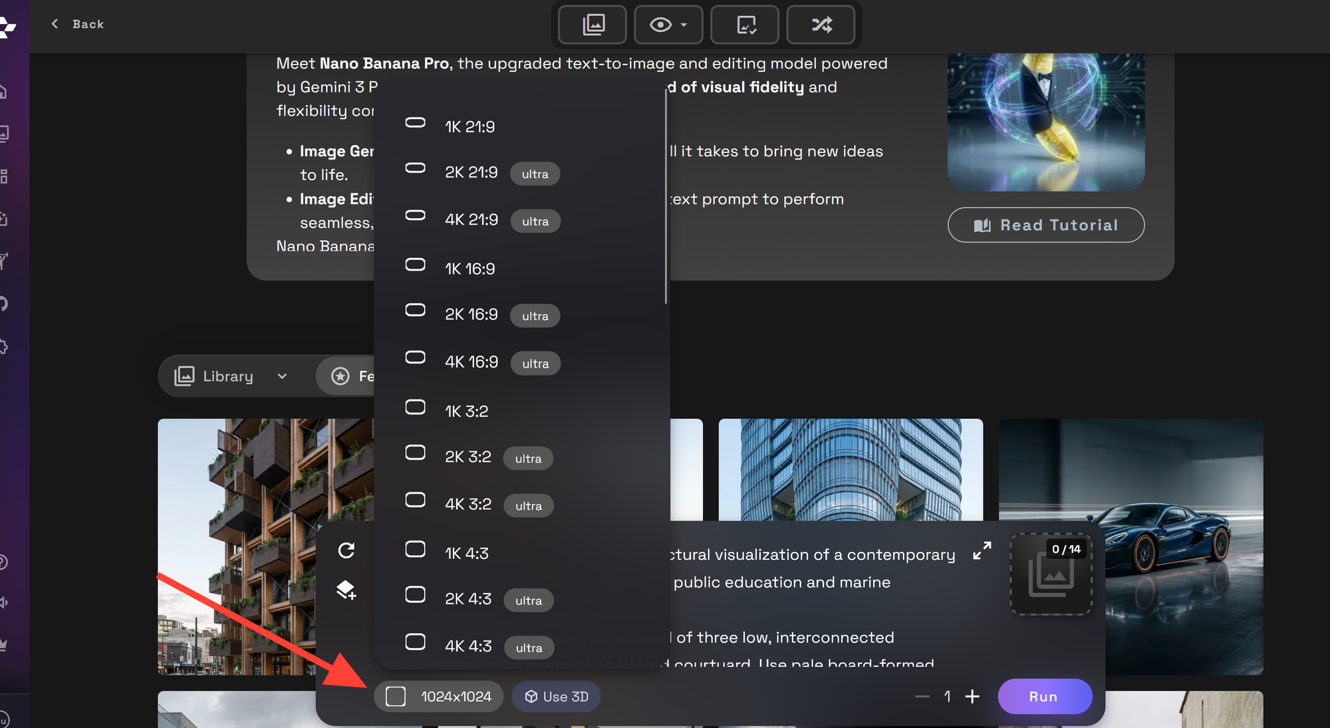Choose the 1K 16:9 resolution
Image resolution: width=1330 pixels, height=728 pixels.
click(522, 269)
